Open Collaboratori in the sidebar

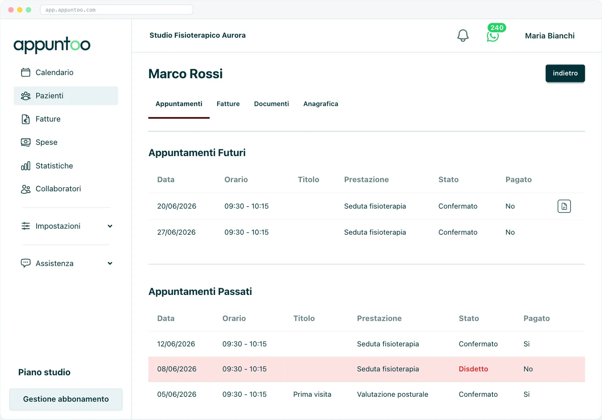click(66, 189)
